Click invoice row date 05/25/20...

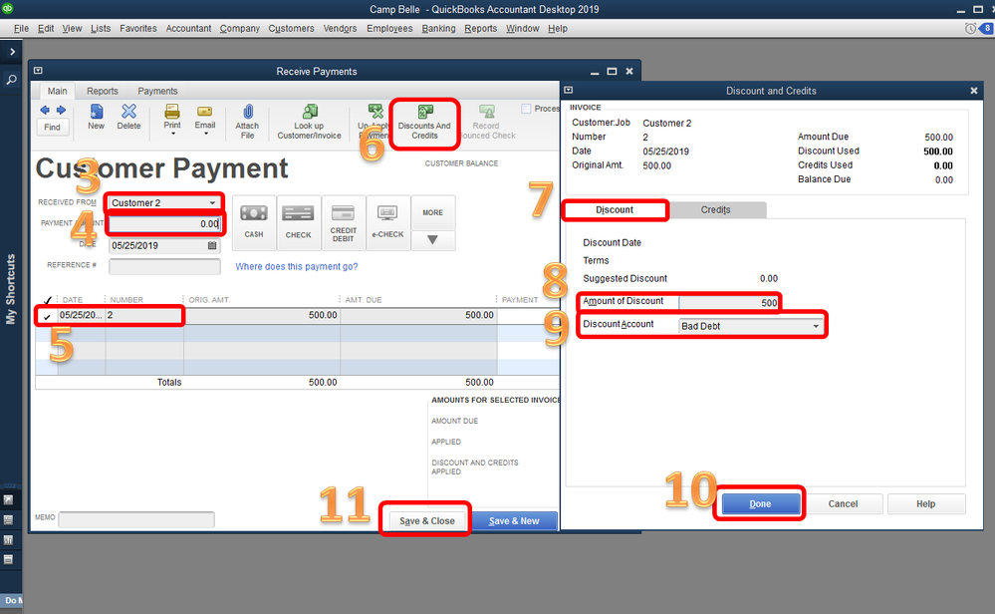pos(80,316)
